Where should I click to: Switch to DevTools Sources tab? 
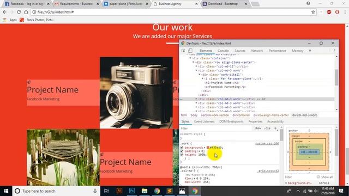[x=240, y=51]
